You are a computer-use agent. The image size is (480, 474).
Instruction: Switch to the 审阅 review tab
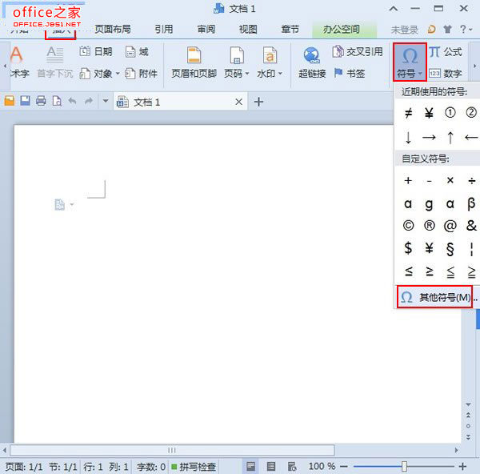pos(206,30)
